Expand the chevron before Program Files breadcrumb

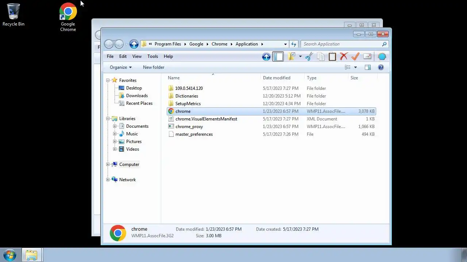click(150, 44)
